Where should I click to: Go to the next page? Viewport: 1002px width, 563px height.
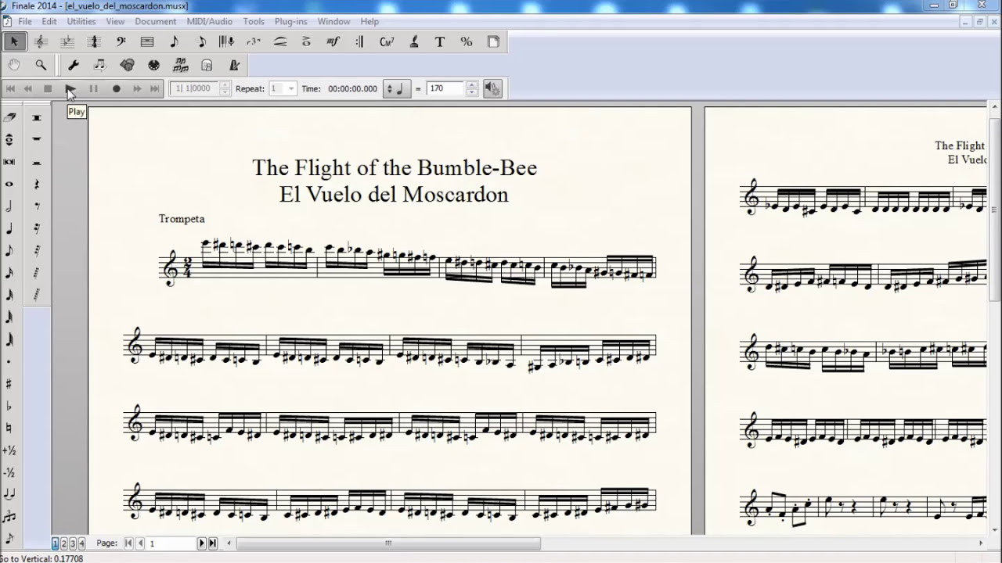click(x=201, y=543)
